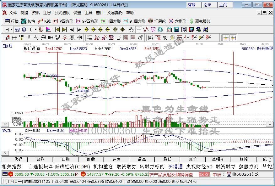Viewport: 275px width, 186px height.
Task: Move chart right with black arrow
Action: pos(79,30)
